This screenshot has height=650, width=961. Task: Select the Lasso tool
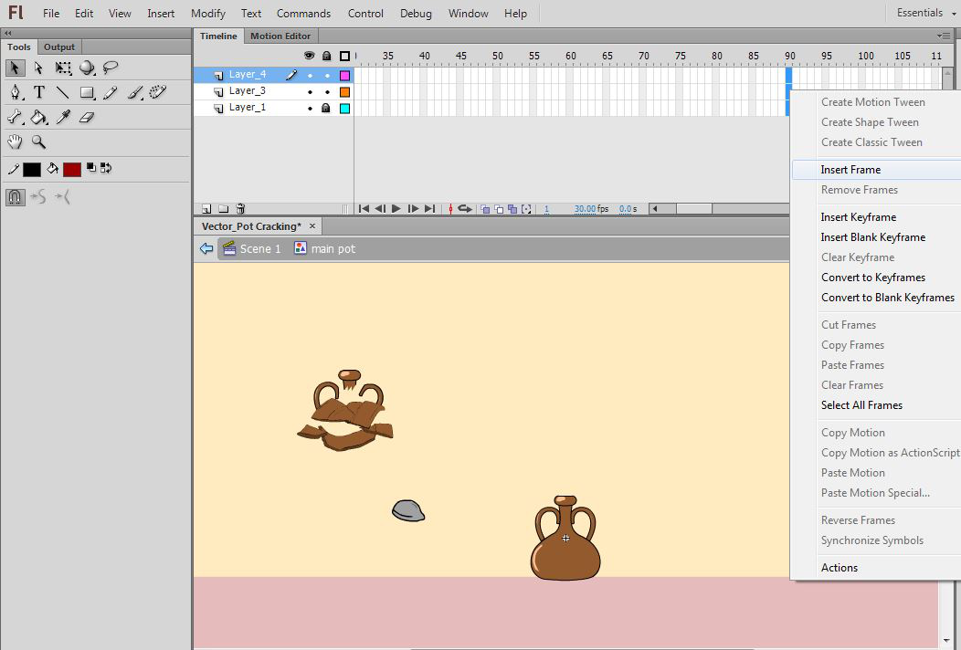111,68
